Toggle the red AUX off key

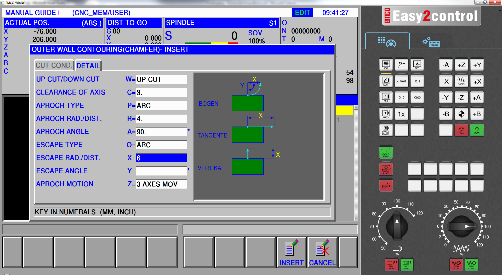(x=461, y=130)
